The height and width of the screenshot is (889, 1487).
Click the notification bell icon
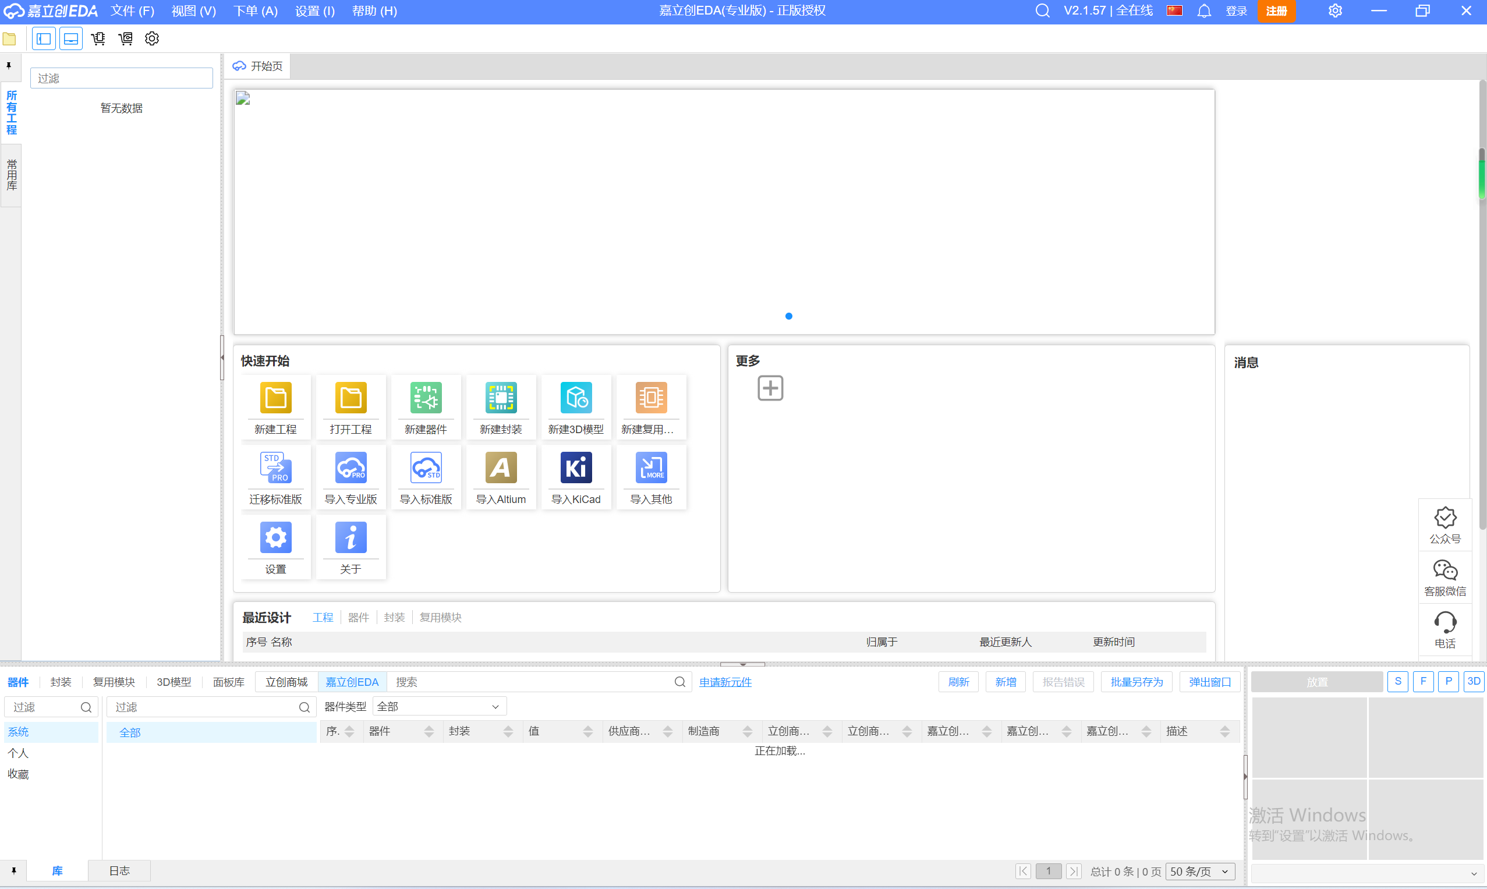[x=1203, y=11]
